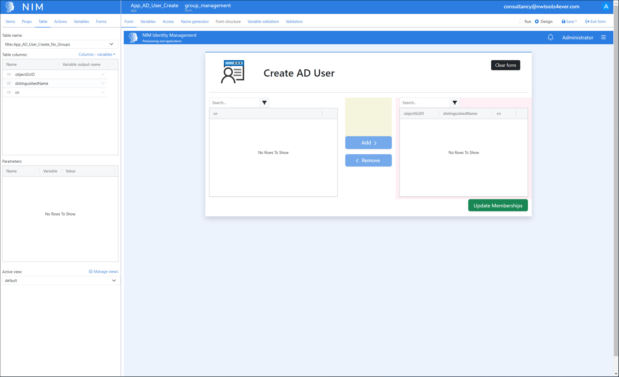Select the Run mode radio button
Screen dimensions: 619x377
tap(521, 22)
